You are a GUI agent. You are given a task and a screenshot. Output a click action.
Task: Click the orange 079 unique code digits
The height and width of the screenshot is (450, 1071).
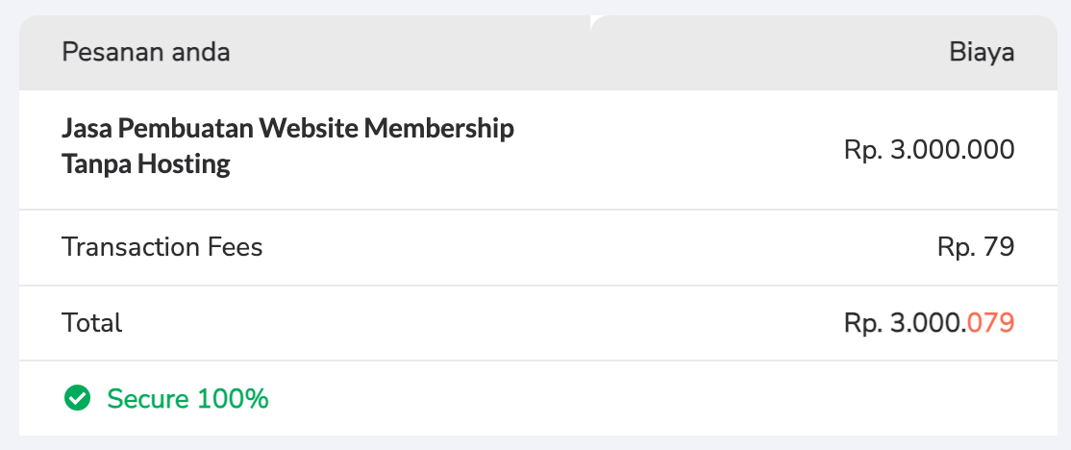pos(991,323)
